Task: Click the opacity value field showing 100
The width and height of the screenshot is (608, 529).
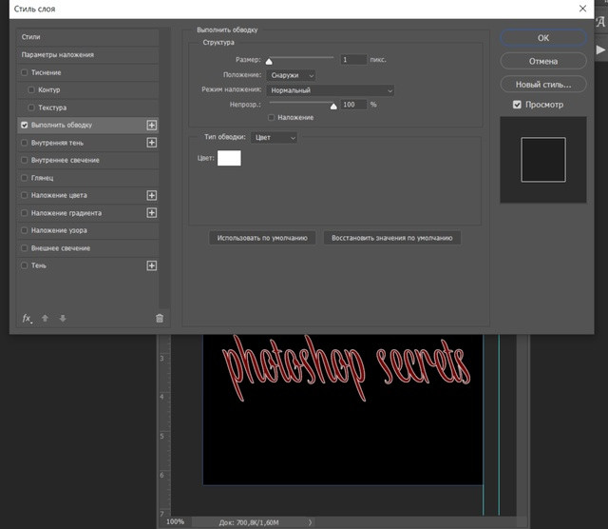Action: click(353, 105)
